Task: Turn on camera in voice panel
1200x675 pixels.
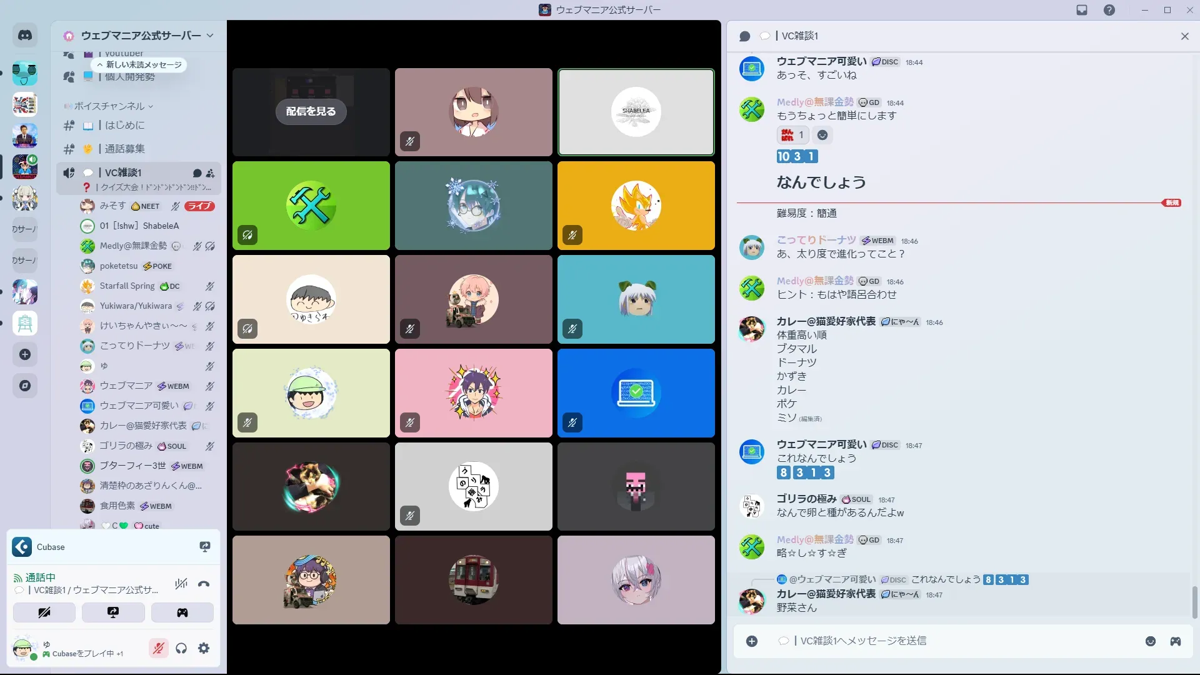Action: (x=44, y=612)
